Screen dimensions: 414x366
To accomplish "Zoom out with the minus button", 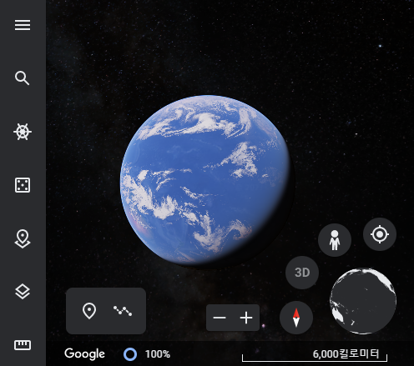I will [x=220, y=318].
